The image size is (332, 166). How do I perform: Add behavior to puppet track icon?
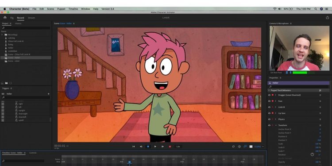pyautogui.click(x=320, y=90)
